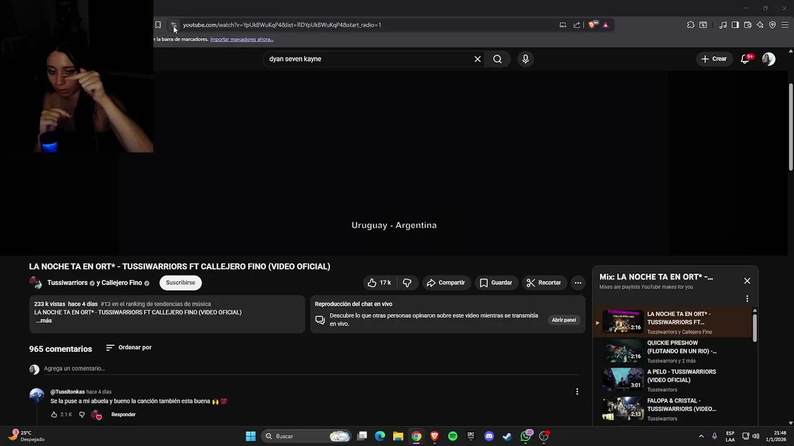Open Leo AI sparkle icon

click(x=760, y=25)
